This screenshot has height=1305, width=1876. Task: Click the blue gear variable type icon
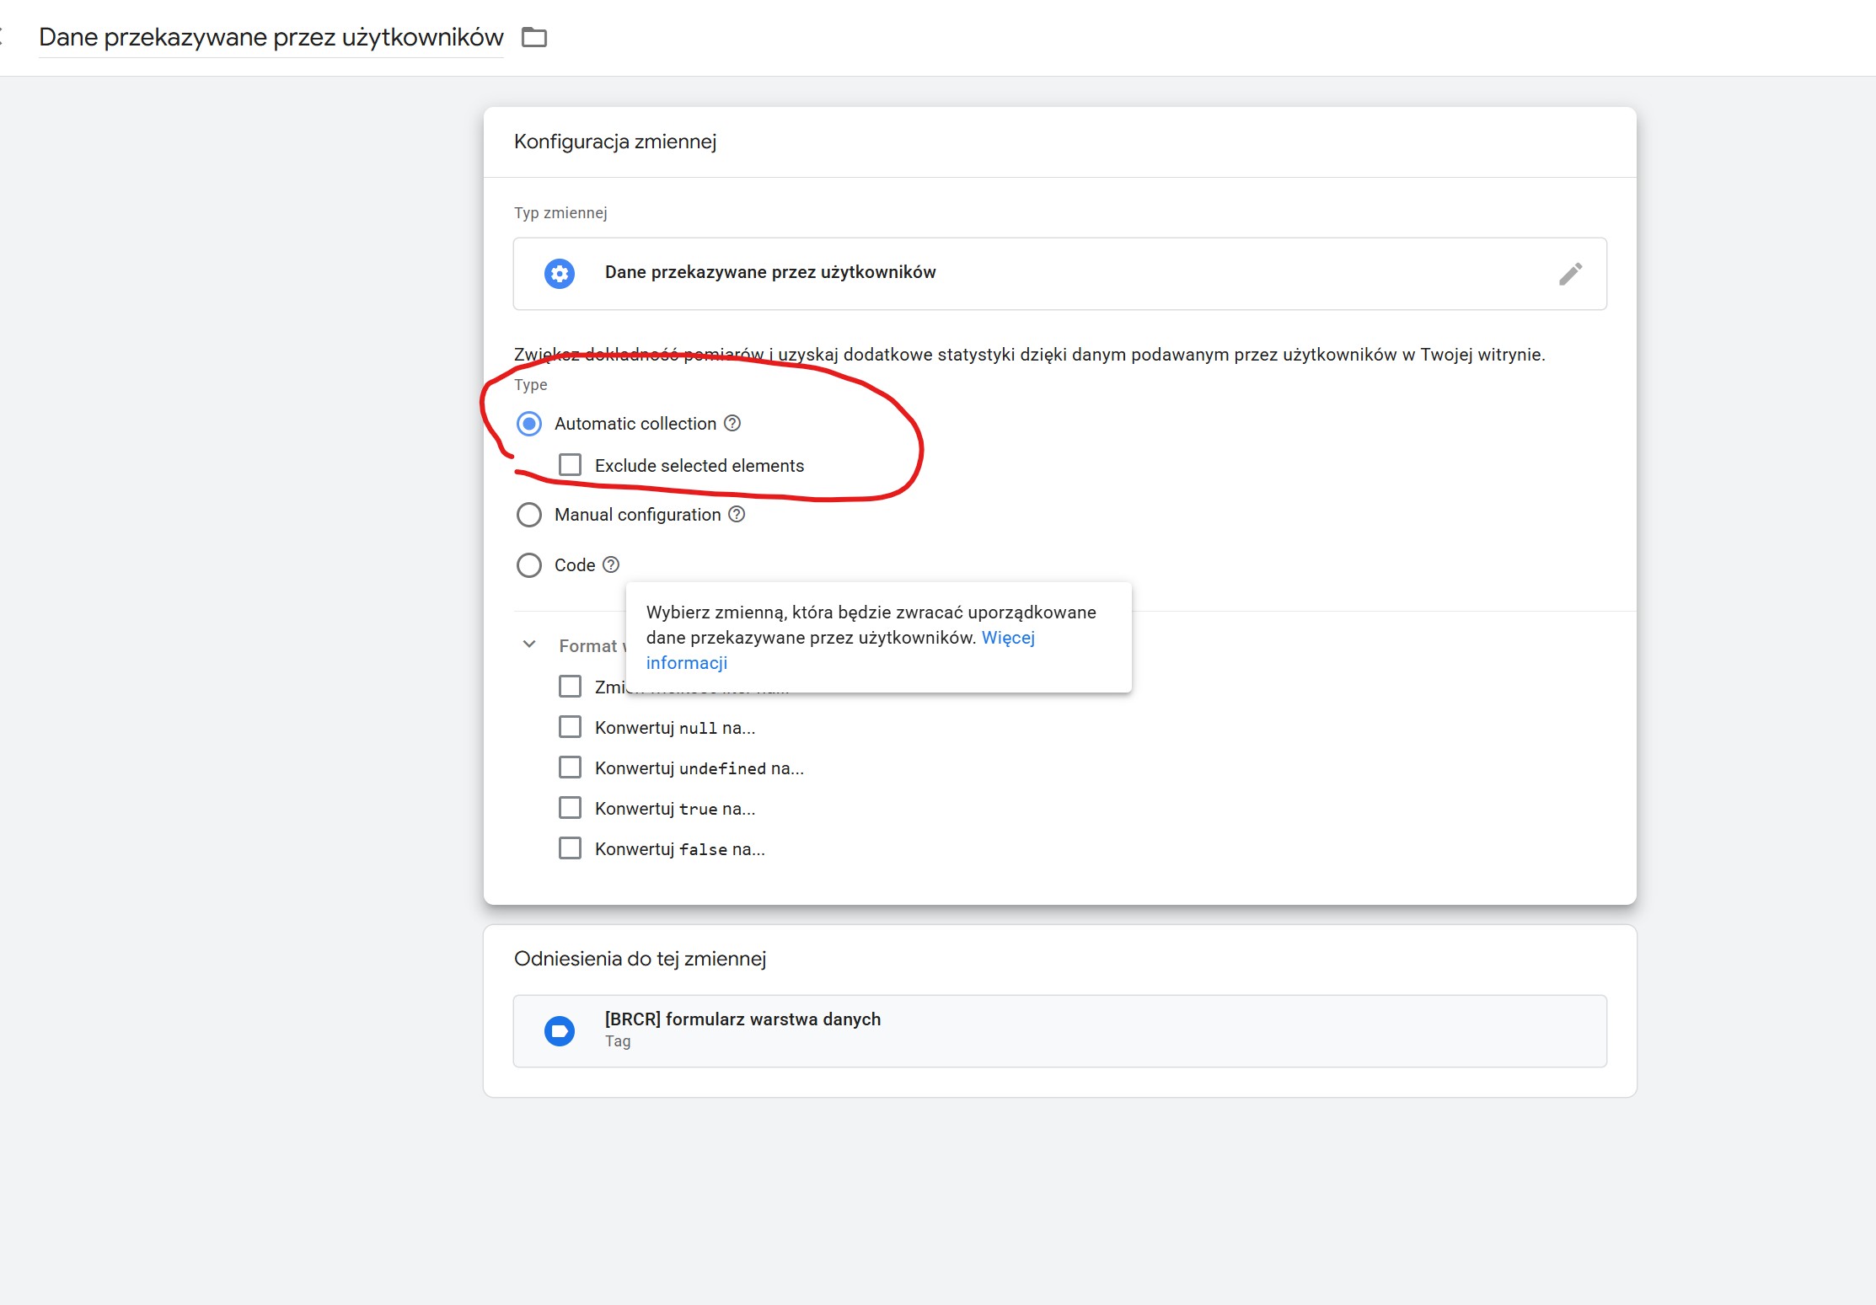pyautogui.click(x=560, y=273)
